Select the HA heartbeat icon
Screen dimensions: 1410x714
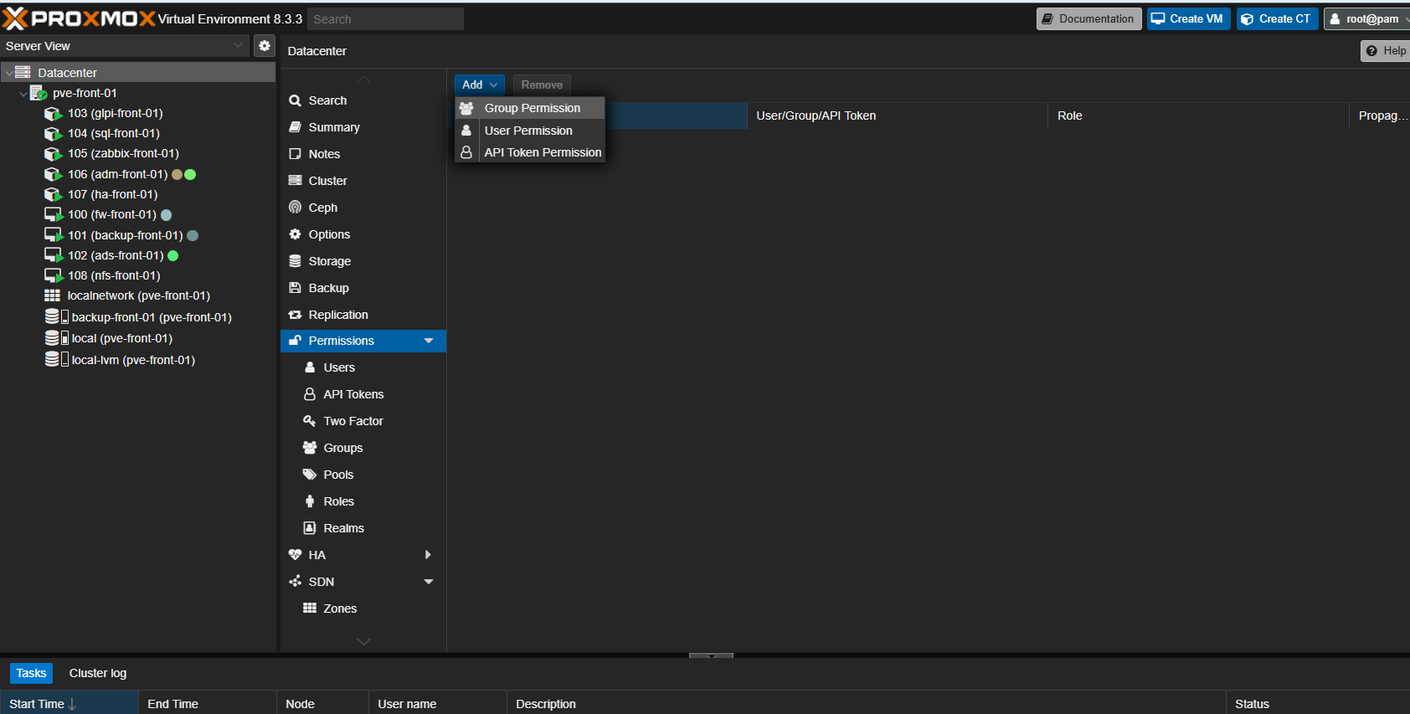coord(295,555)
